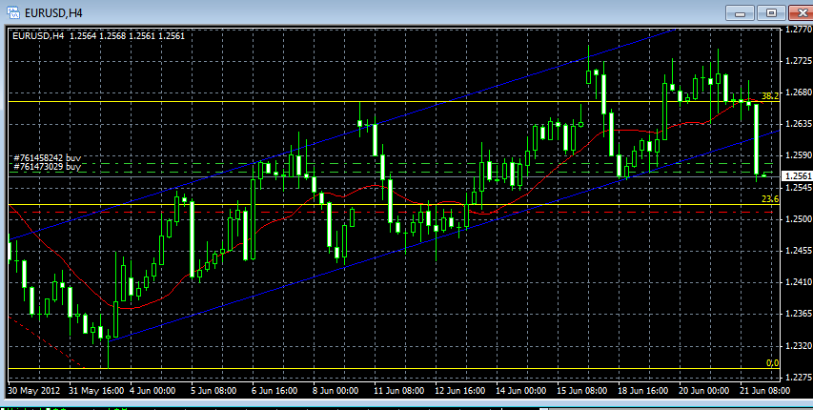The width and height of the screenshot is (813, 410).
Task: Click the 0.0 Fibonacci level label
Action: click(773, 362)
